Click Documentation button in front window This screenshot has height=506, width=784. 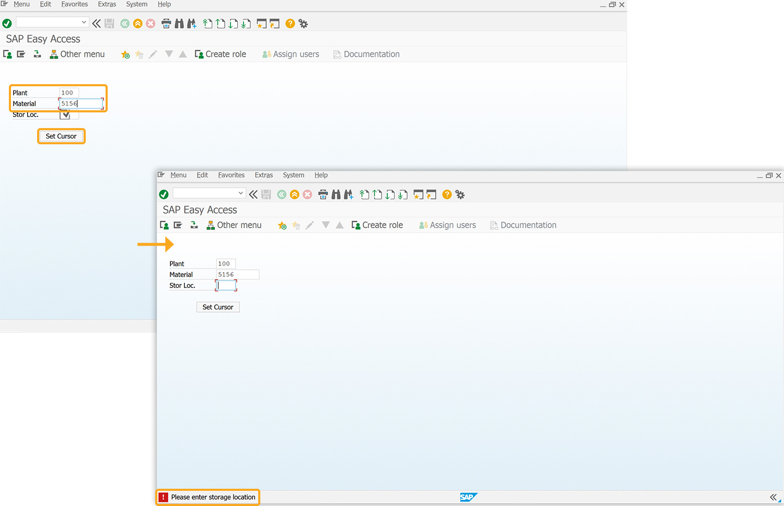click(x=523, y=225)
